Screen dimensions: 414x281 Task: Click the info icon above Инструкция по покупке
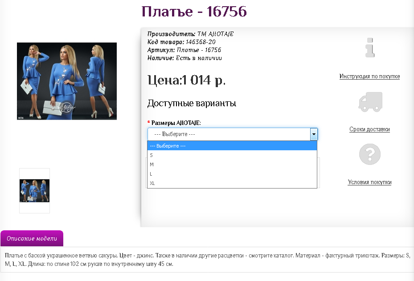370,48
